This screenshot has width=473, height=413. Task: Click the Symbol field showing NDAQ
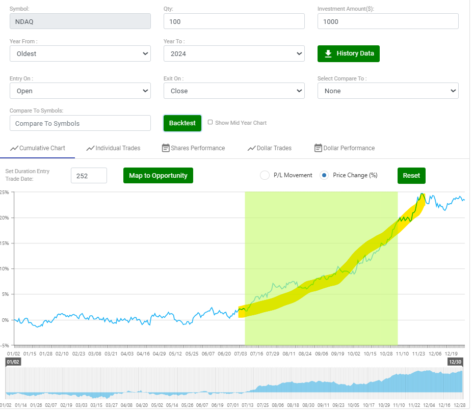(81, 21)
